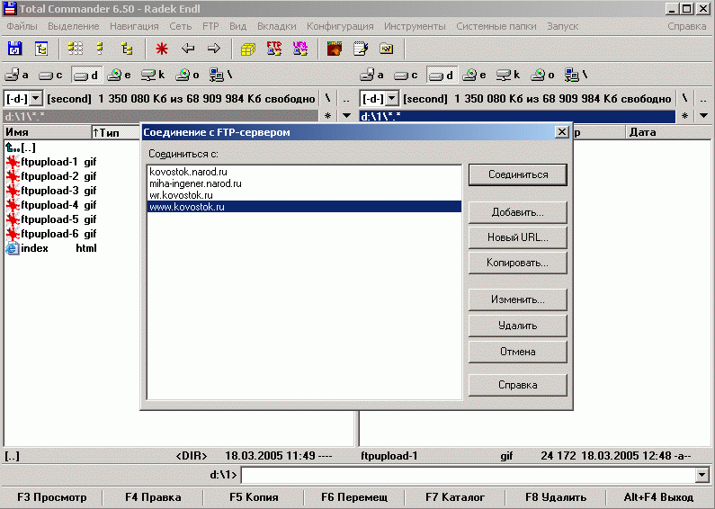Select drive c in right panel
This screenshot has width=715, height=509.
click(406, 75)
